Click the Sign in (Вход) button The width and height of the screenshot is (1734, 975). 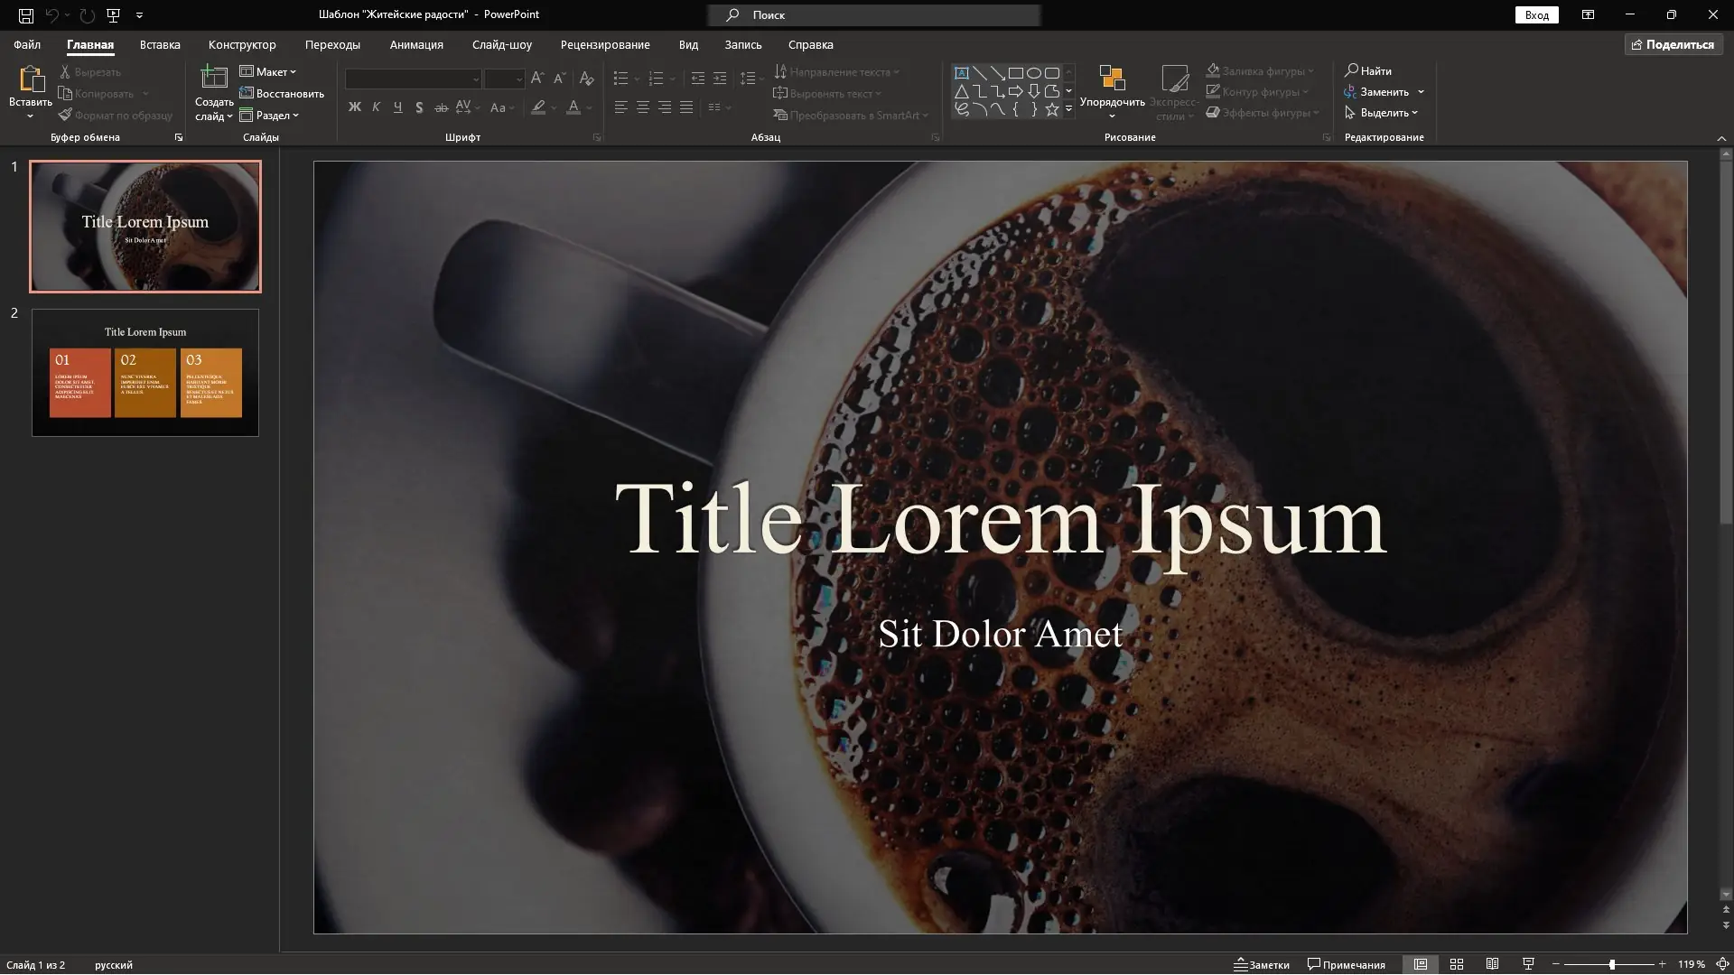[1536, 14]
